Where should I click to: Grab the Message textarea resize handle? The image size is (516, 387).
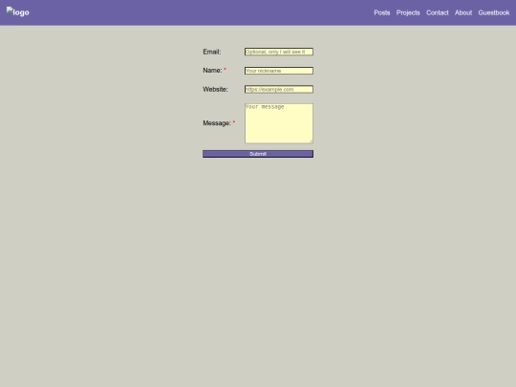coord(311,141)
